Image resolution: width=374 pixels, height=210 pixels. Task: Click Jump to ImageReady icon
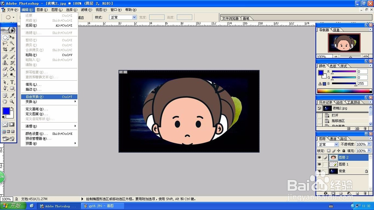[x=8, y=139]
